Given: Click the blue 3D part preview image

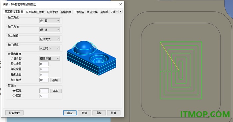Looking at the screenshot, I should tap(92, 58).
